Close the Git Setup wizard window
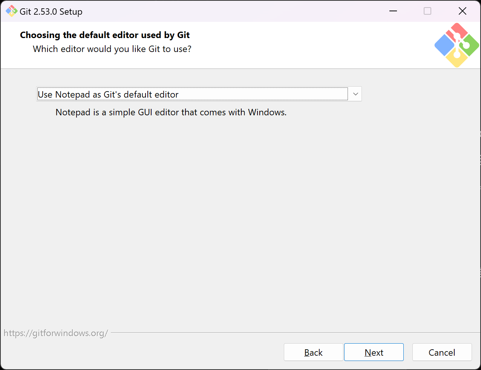The height and width of the screenshot is (370, 481). [463, 11]
